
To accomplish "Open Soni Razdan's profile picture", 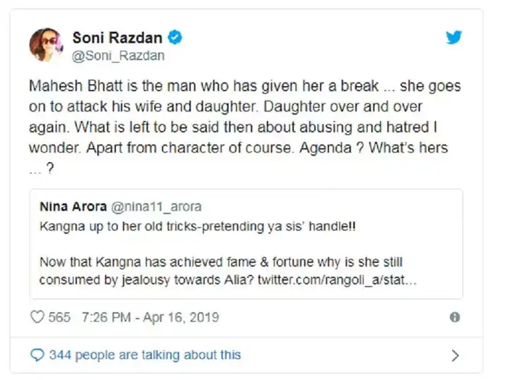I will tap(45, 45).
